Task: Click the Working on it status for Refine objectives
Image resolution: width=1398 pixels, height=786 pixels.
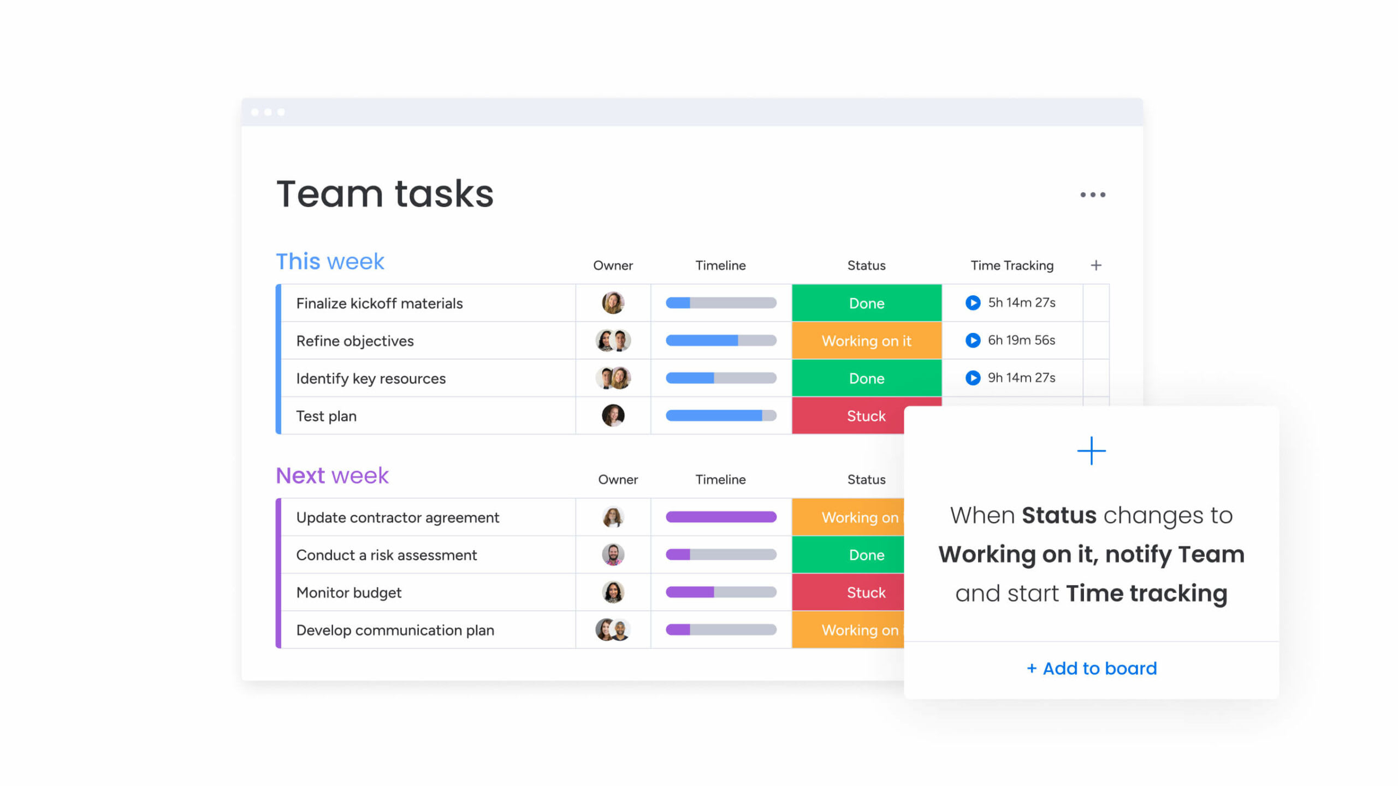Action: (865, 341)
